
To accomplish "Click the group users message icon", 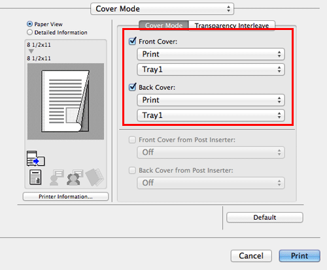I will pos(75,177).
